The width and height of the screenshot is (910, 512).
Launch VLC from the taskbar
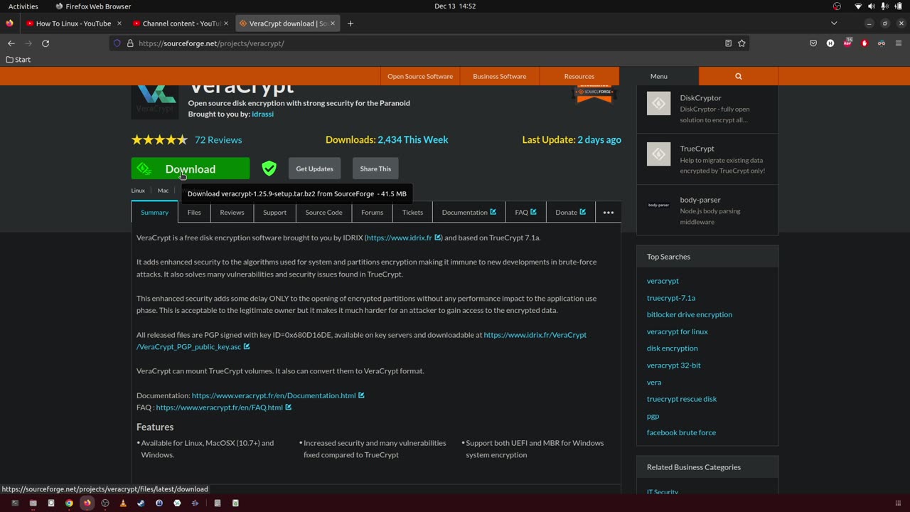123,503
